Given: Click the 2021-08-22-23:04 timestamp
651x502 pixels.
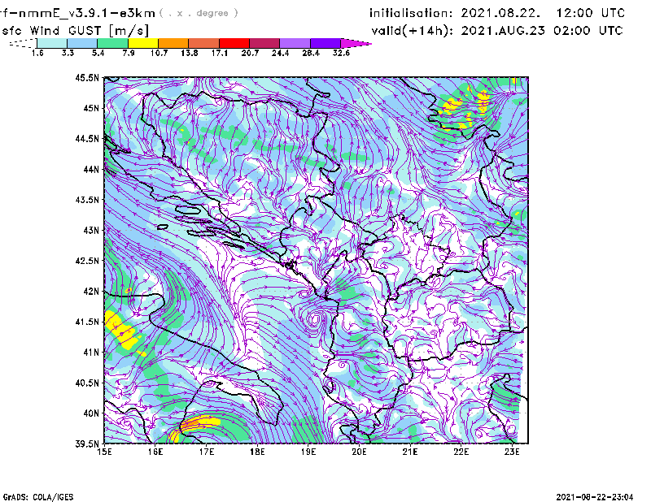Looking at the screenshot, I should (x=595, y=497).
